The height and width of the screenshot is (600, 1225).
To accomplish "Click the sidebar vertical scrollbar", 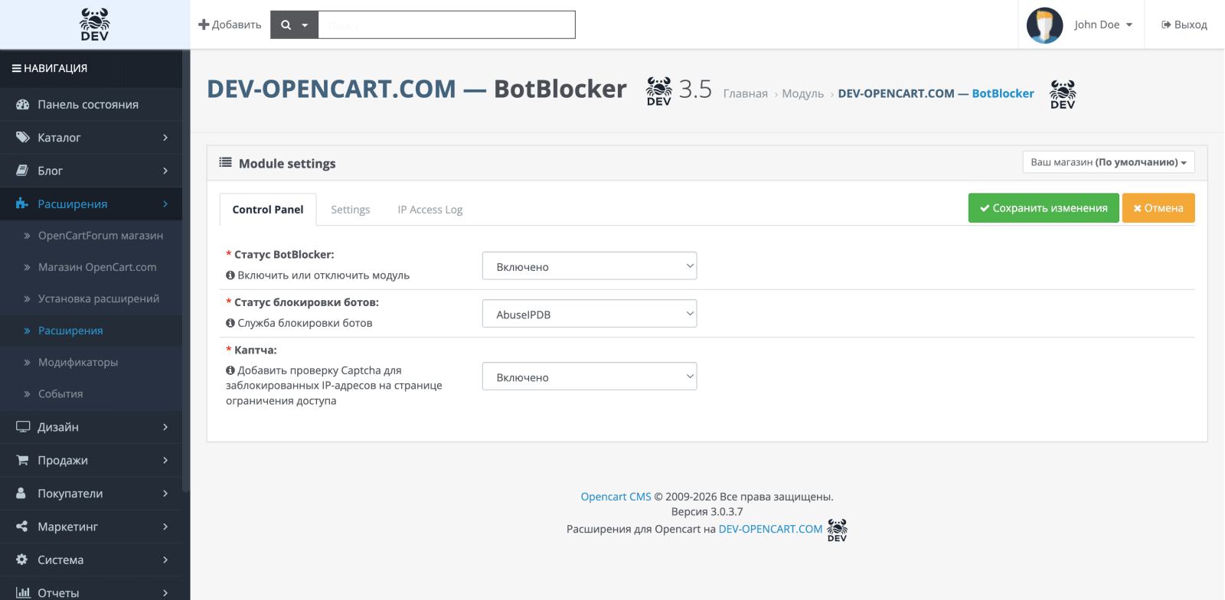I will click(185, 272).
